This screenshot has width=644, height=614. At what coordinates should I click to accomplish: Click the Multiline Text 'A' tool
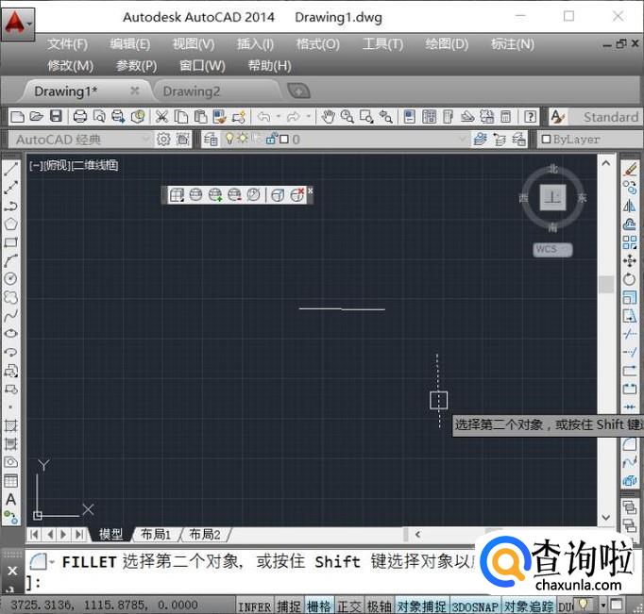(11, 499)
